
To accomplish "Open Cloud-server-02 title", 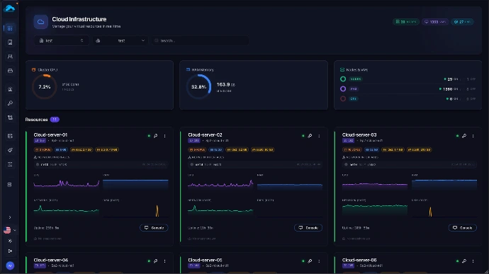I will (x=205, y=135).
